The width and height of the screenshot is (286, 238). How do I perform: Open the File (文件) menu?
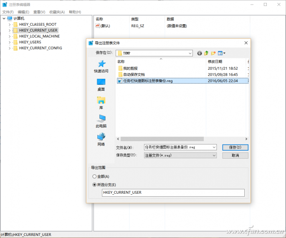click(8, 12)
